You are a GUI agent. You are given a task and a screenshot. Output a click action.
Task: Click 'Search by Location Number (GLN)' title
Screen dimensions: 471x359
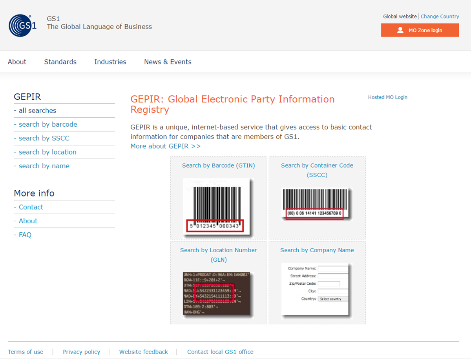point(219,255)
